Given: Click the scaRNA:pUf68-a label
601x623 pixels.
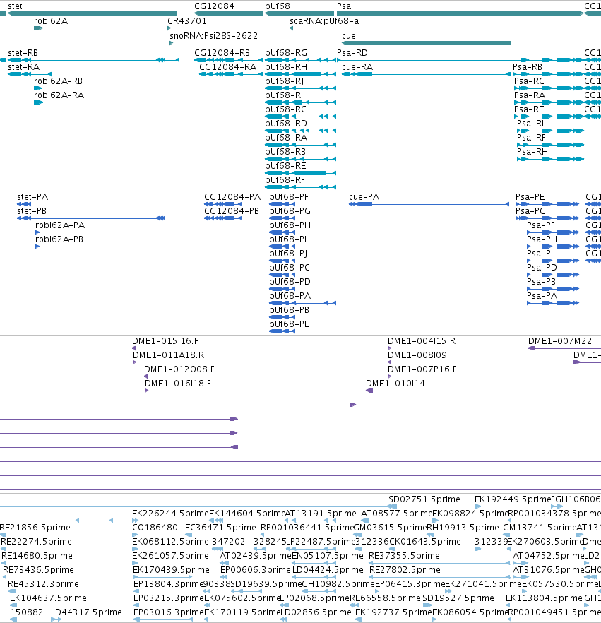Looking at the screenshot, I should point(324,21).
